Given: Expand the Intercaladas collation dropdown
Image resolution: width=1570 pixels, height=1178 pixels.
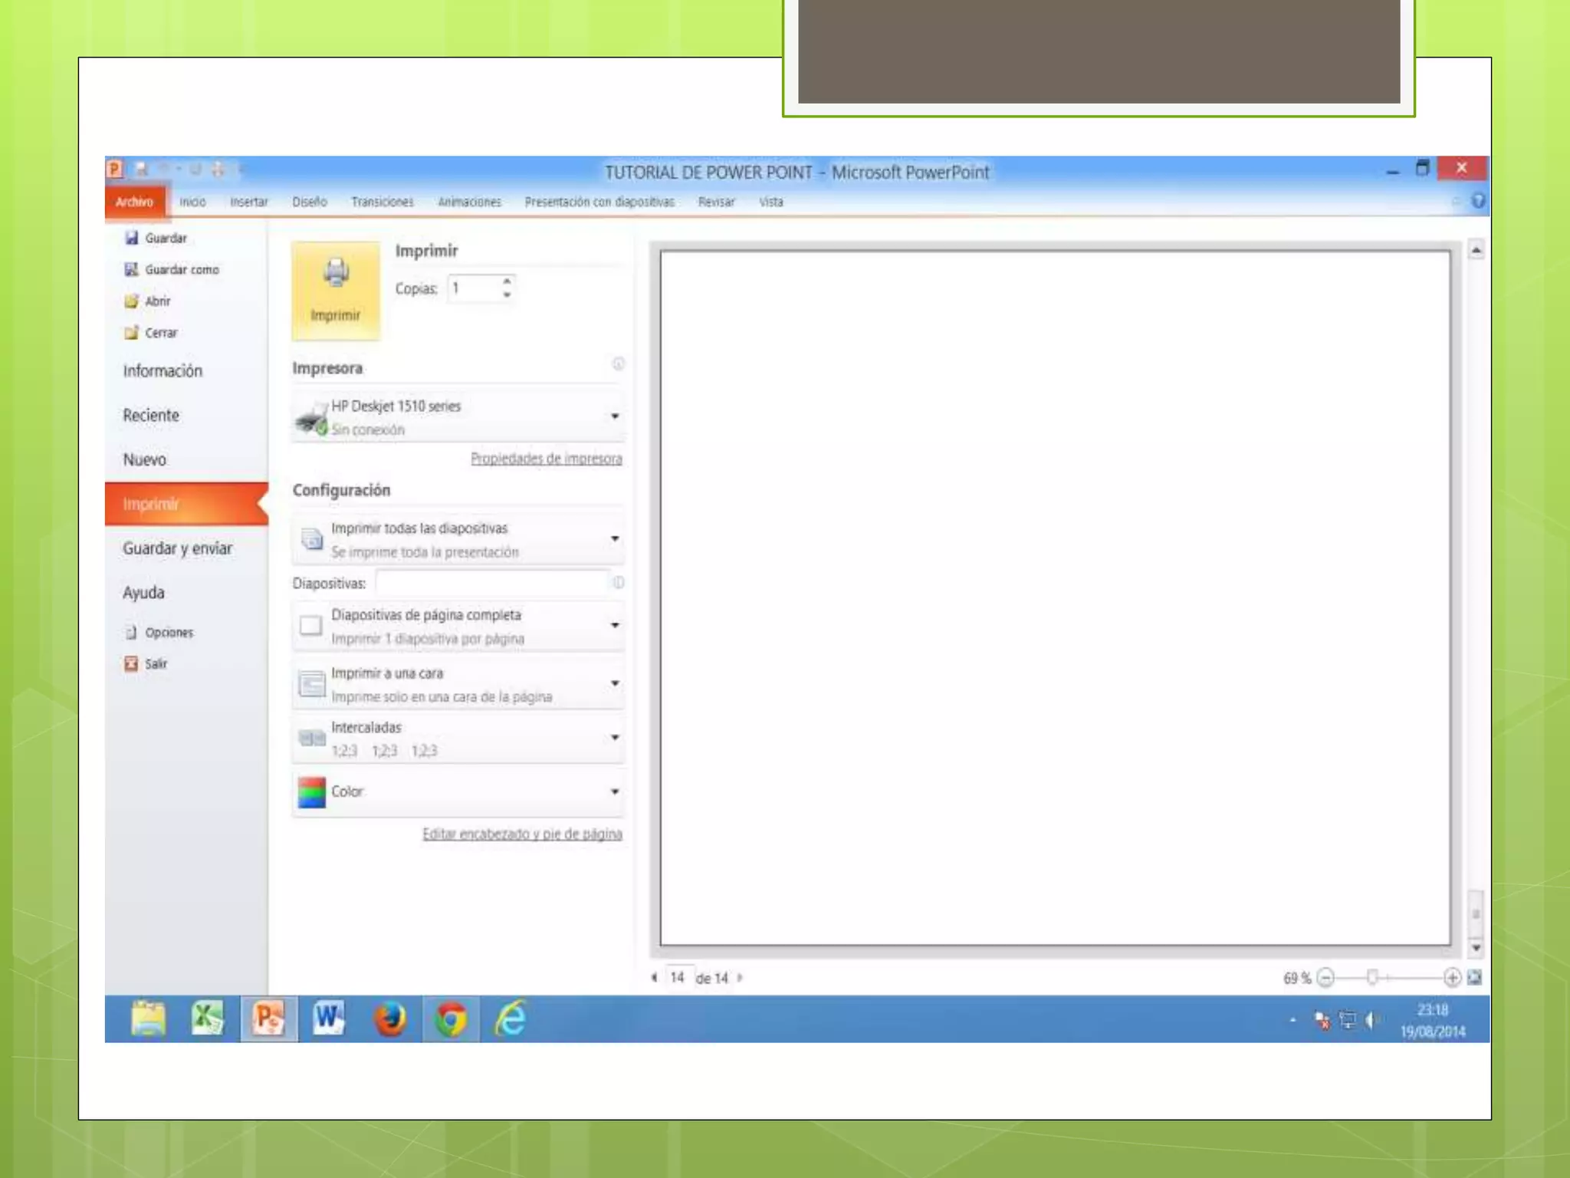Looking at the screenshot, I should coord(614,738).
